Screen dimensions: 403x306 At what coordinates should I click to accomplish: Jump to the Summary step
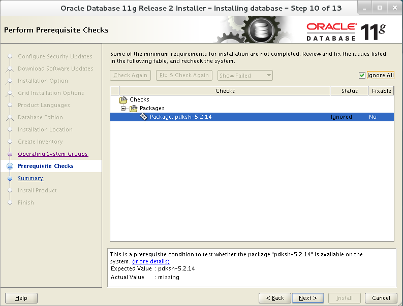click(x=30, y=178)
